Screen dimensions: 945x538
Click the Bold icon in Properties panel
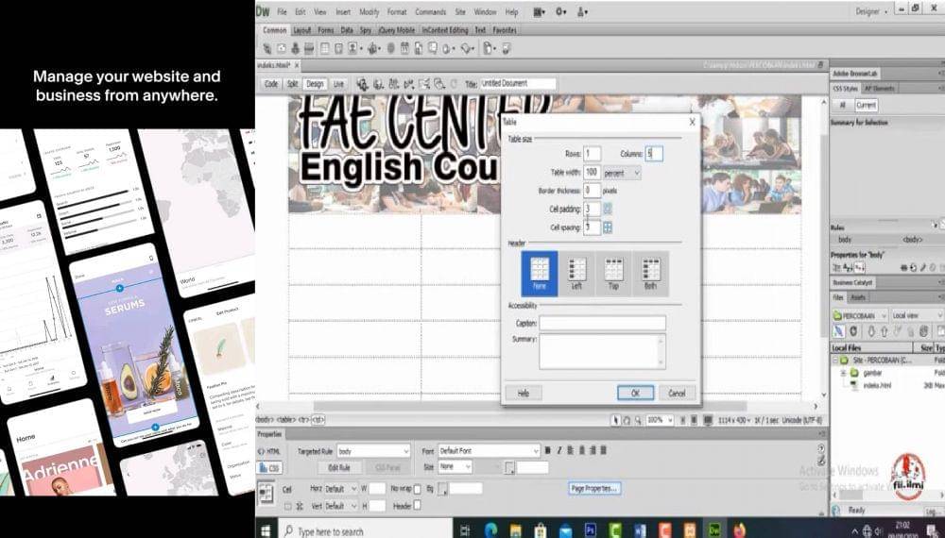(x=548, y=451)
